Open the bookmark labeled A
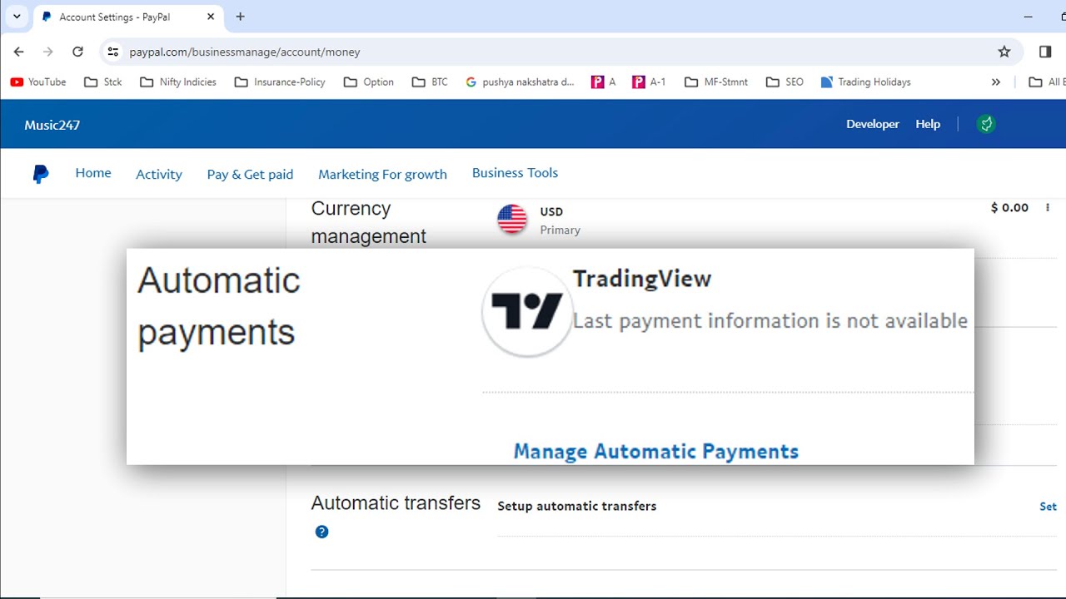 [x=604, y=82]
